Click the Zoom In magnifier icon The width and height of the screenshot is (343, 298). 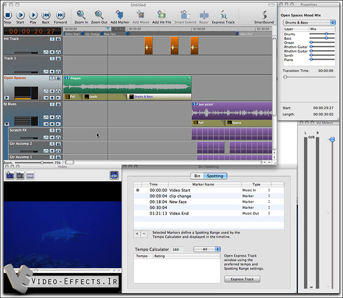81,15
